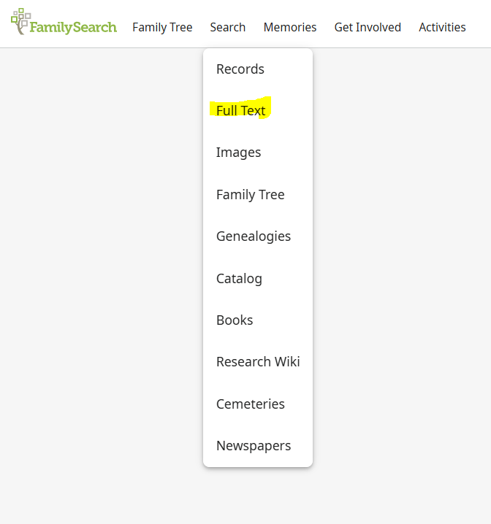Image resolution: width=491 pixels, height=524 pixels.
Task: Open Books from the Search dropdown
Action: pyautogui.click(x=258, y=320)
